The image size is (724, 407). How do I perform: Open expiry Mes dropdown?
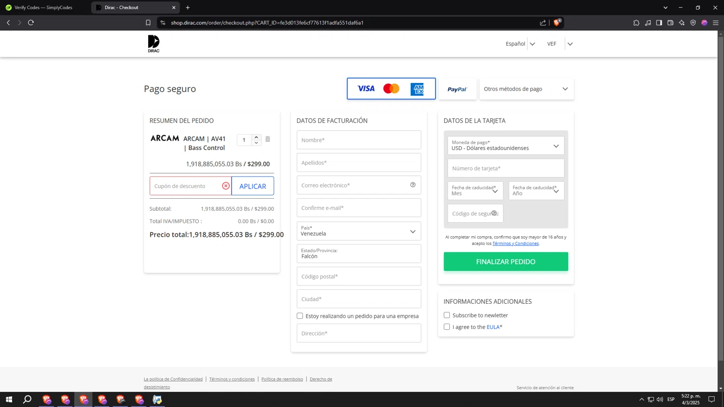point(475,190)
